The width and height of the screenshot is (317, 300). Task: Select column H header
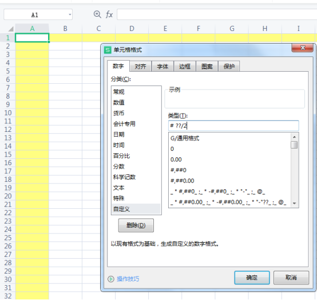tap(265, 29)
